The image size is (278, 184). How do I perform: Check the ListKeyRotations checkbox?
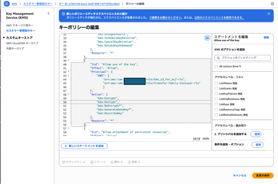coord(216,99)
